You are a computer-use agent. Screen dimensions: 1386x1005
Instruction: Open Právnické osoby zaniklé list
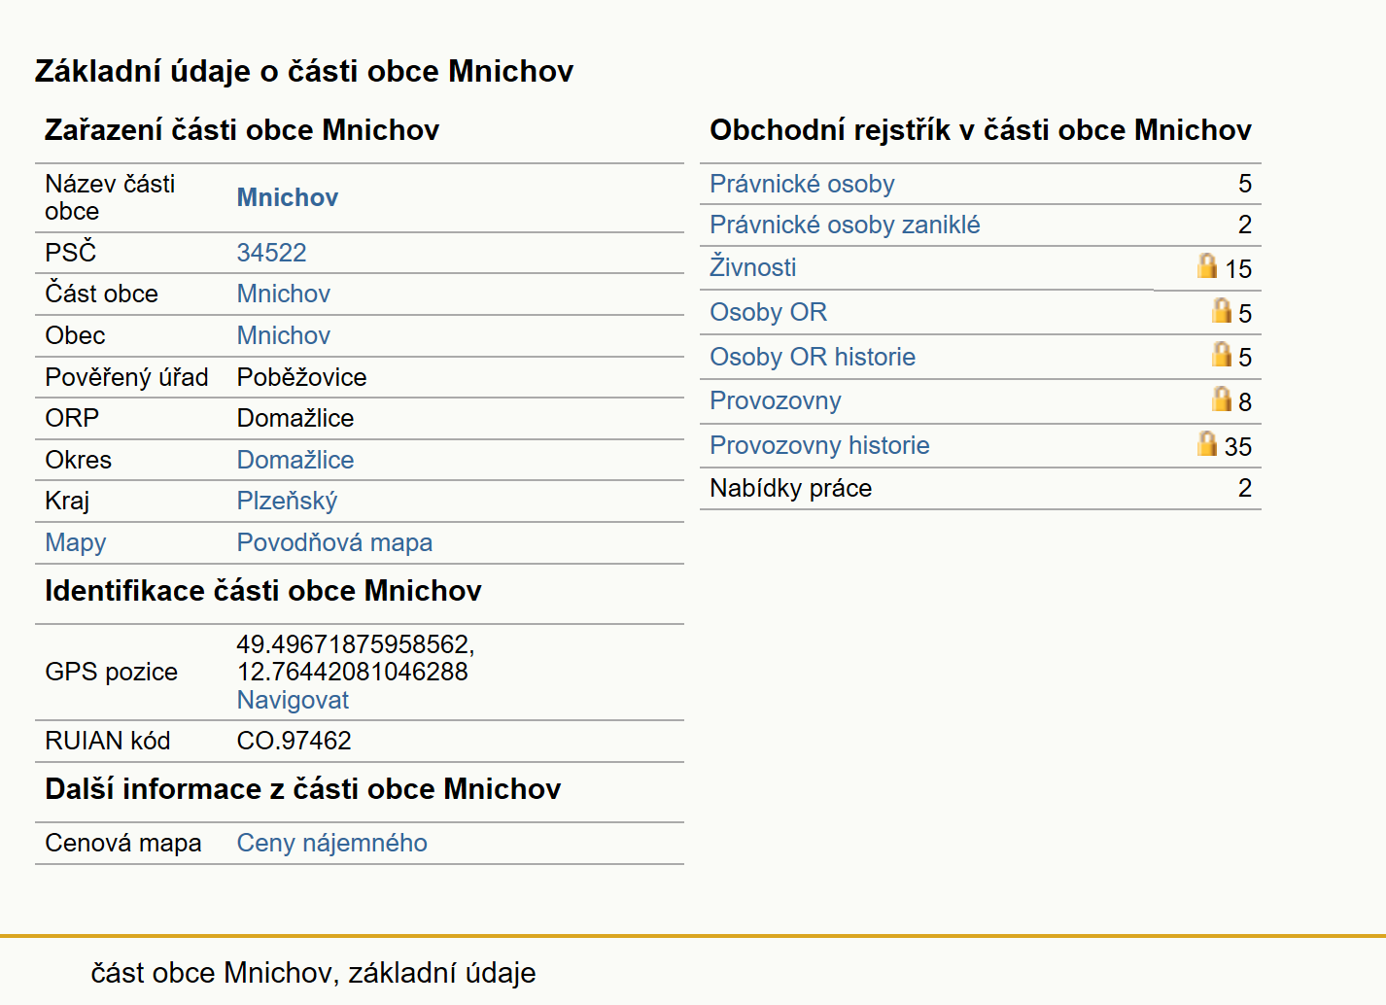[x=845, y=225]
